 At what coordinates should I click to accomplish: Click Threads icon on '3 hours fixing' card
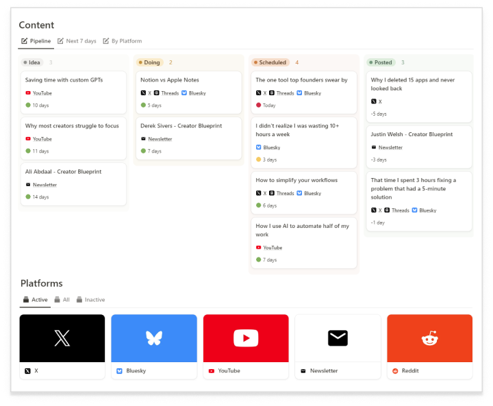[387, 210]
